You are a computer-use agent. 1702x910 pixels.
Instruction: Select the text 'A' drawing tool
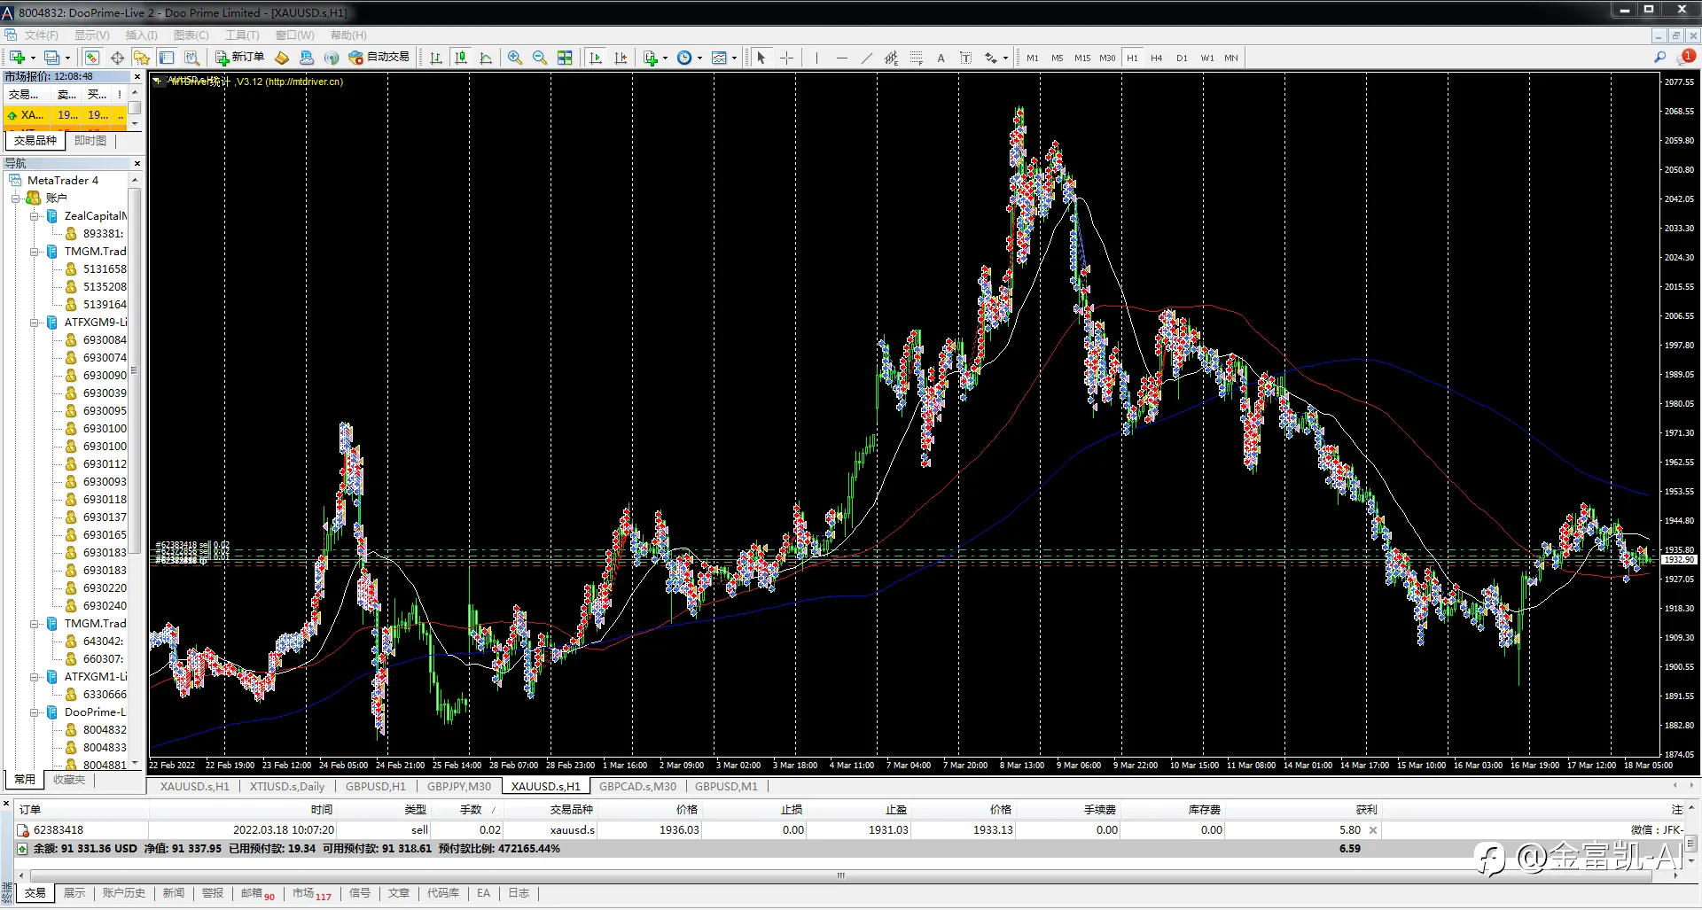941,58
